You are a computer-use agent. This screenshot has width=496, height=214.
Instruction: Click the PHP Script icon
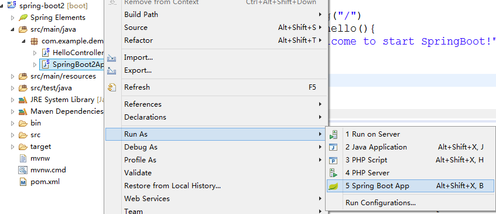click(x=334, y=160)
